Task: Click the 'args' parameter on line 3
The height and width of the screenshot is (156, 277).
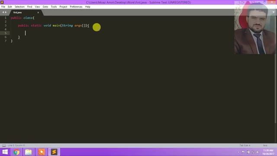Action: pos(78,26)
